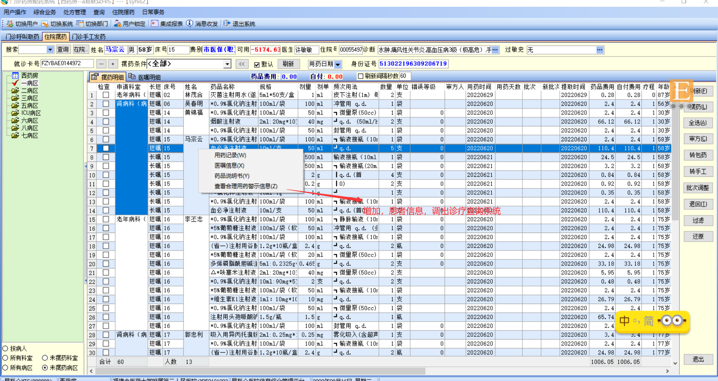
Task: Click the 摆药明细 tab icon
Action: (95, 77)
